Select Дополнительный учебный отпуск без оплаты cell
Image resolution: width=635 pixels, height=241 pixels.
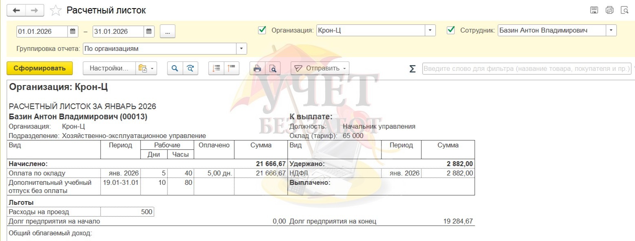pyautogui.click(x=54, y=186)
